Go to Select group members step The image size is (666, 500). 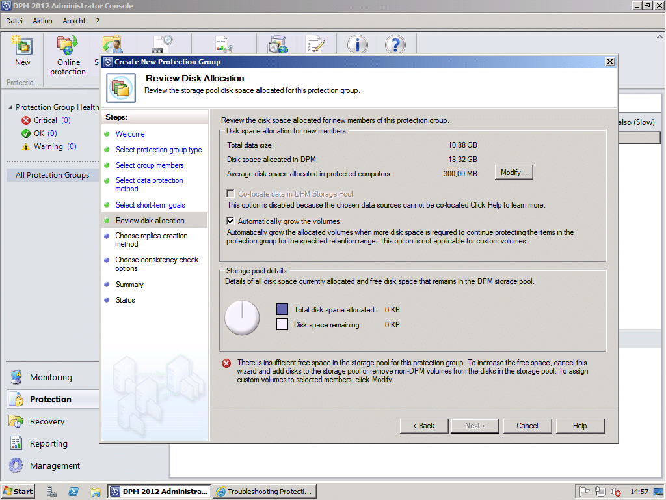(150, 165)
